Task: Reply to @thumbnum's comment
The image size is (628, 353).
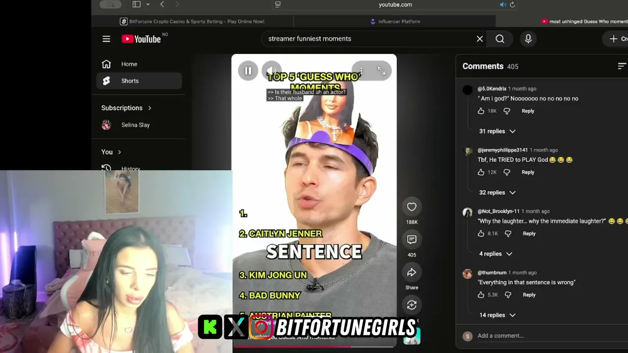Action: (x=529, y=295)
